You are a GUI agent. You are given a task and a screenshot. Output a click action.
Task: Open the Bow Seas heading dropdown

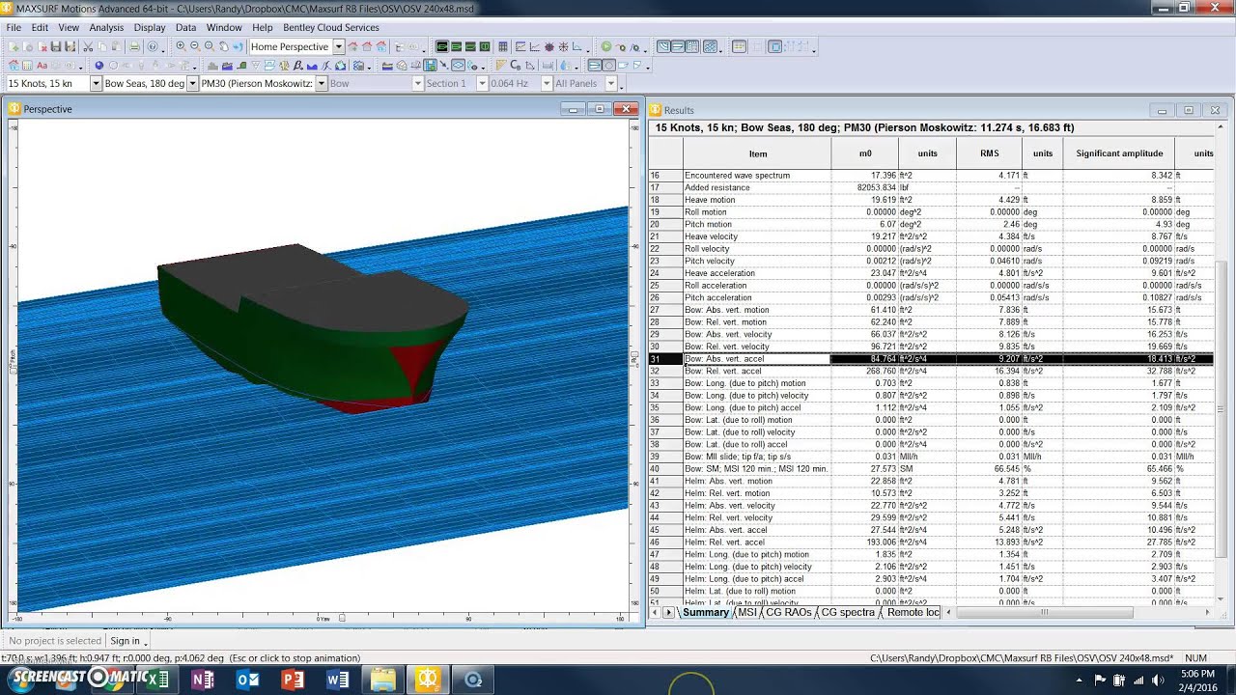[x=192, y=84]
